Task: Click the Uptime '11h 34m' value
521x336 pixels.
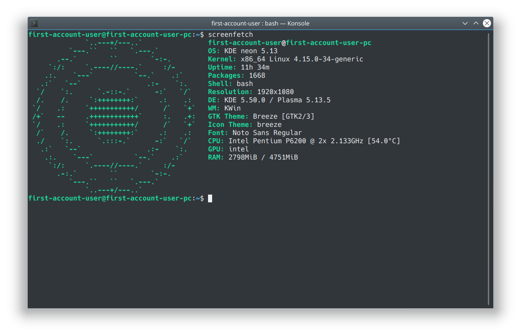Action: point(255,67)
